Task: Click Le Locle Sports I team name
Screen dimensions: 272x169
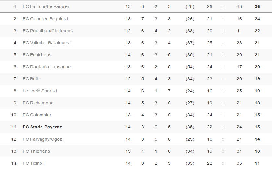Action: pyautogui.click(x=40, y=91)
